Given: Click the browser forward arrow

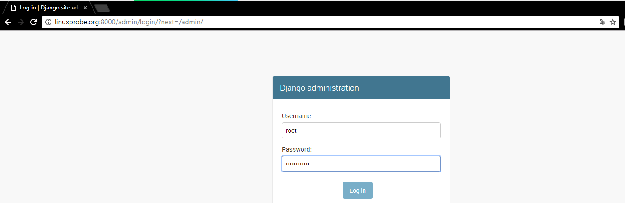Looking at the screenshot, I should 21,22.
